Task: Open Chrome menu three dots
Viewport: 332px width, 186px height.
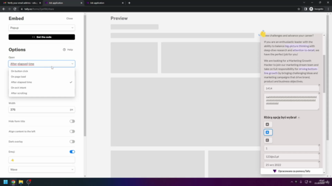Action: [328, 9]
